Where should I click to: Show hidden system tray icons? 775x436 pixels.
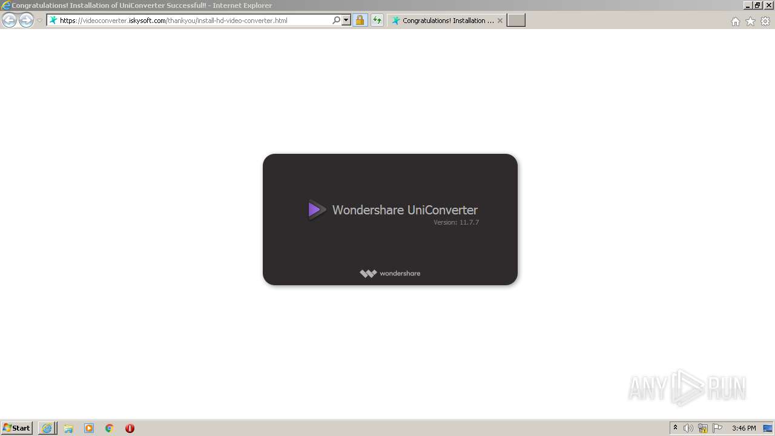tap(676, 428)
